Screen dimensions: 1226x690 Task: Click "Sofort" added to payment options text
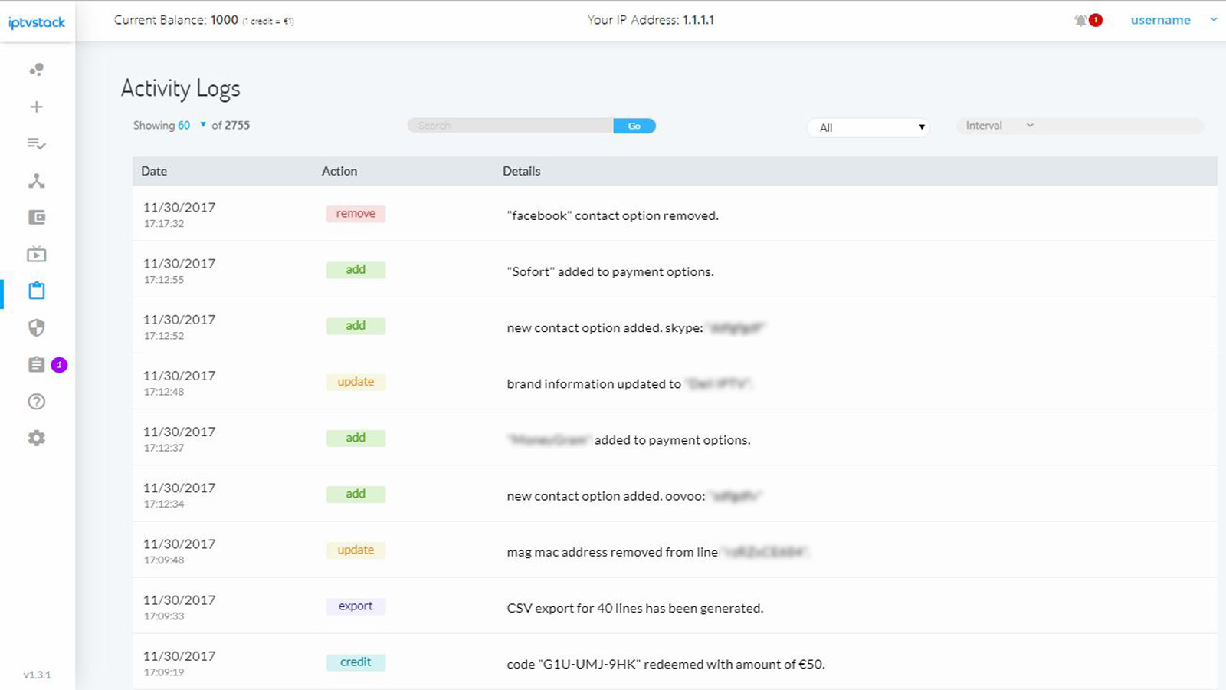pyautogui.click(x=610, y=271)
